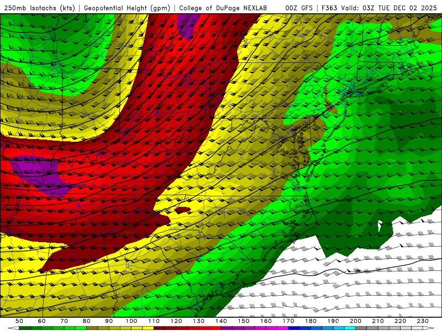Click the 120 label on the color scale
Screen dimensions: 442x331
click(176, 321)
